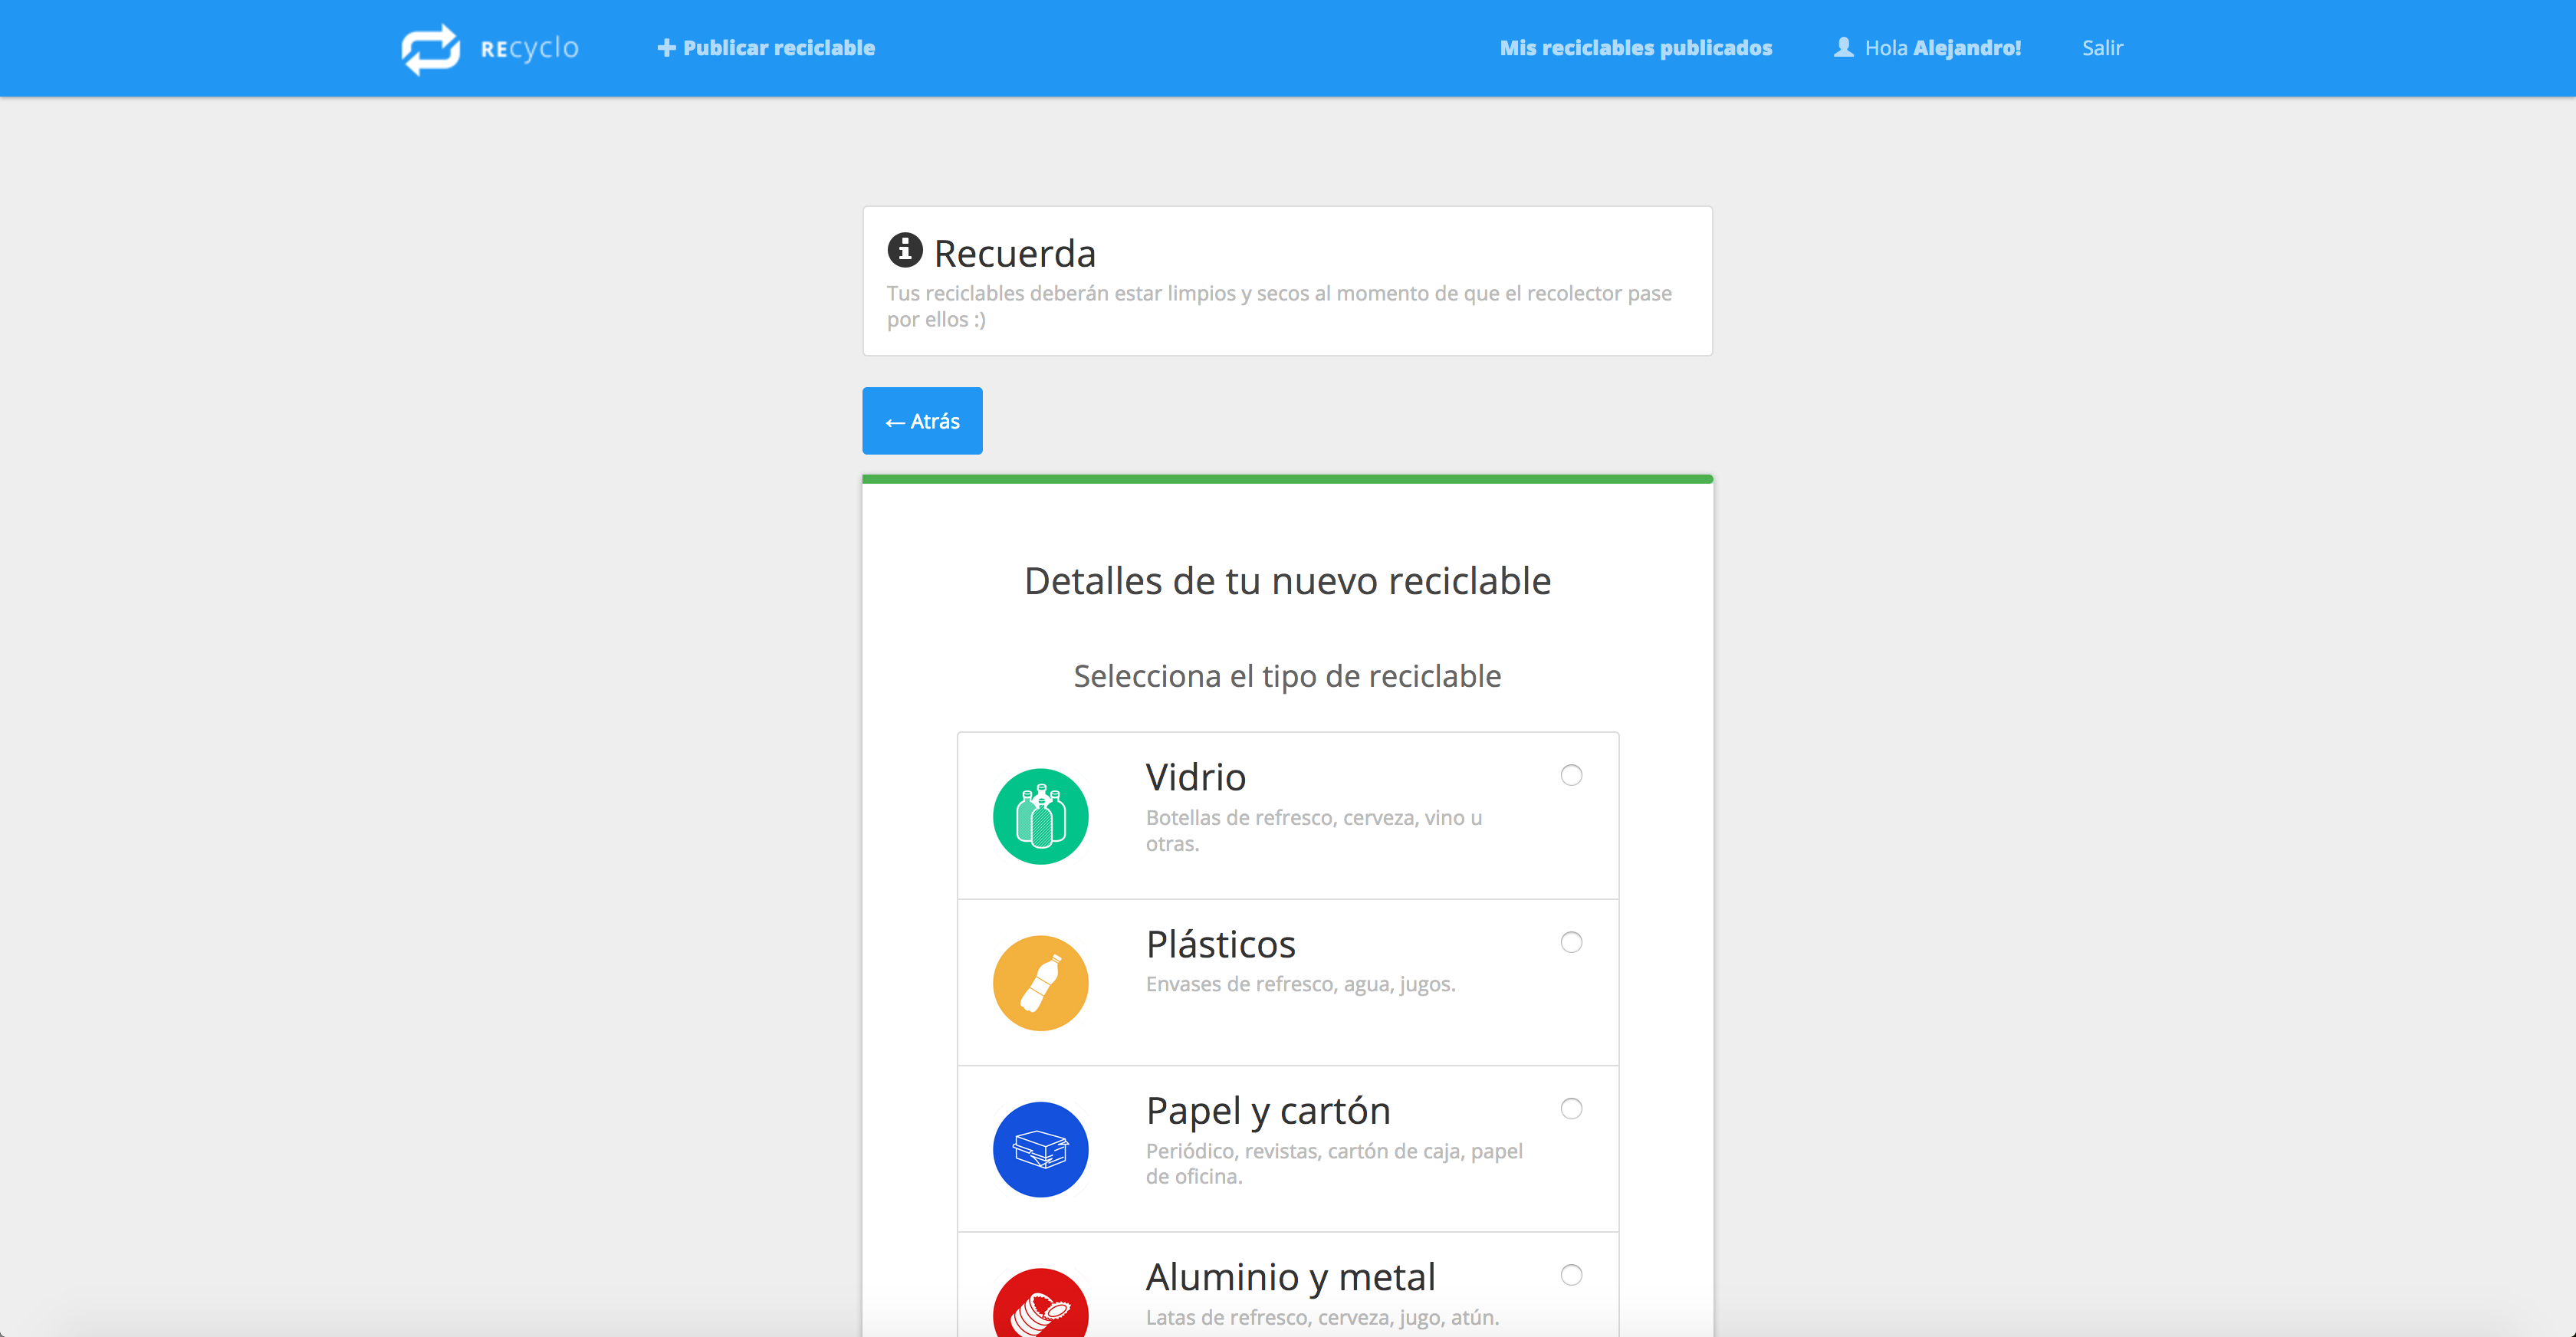Click the blue Papel y cartón icon
Image resolution: width=2576 pixels, height=1337 pixels.
(1040, 1149)
